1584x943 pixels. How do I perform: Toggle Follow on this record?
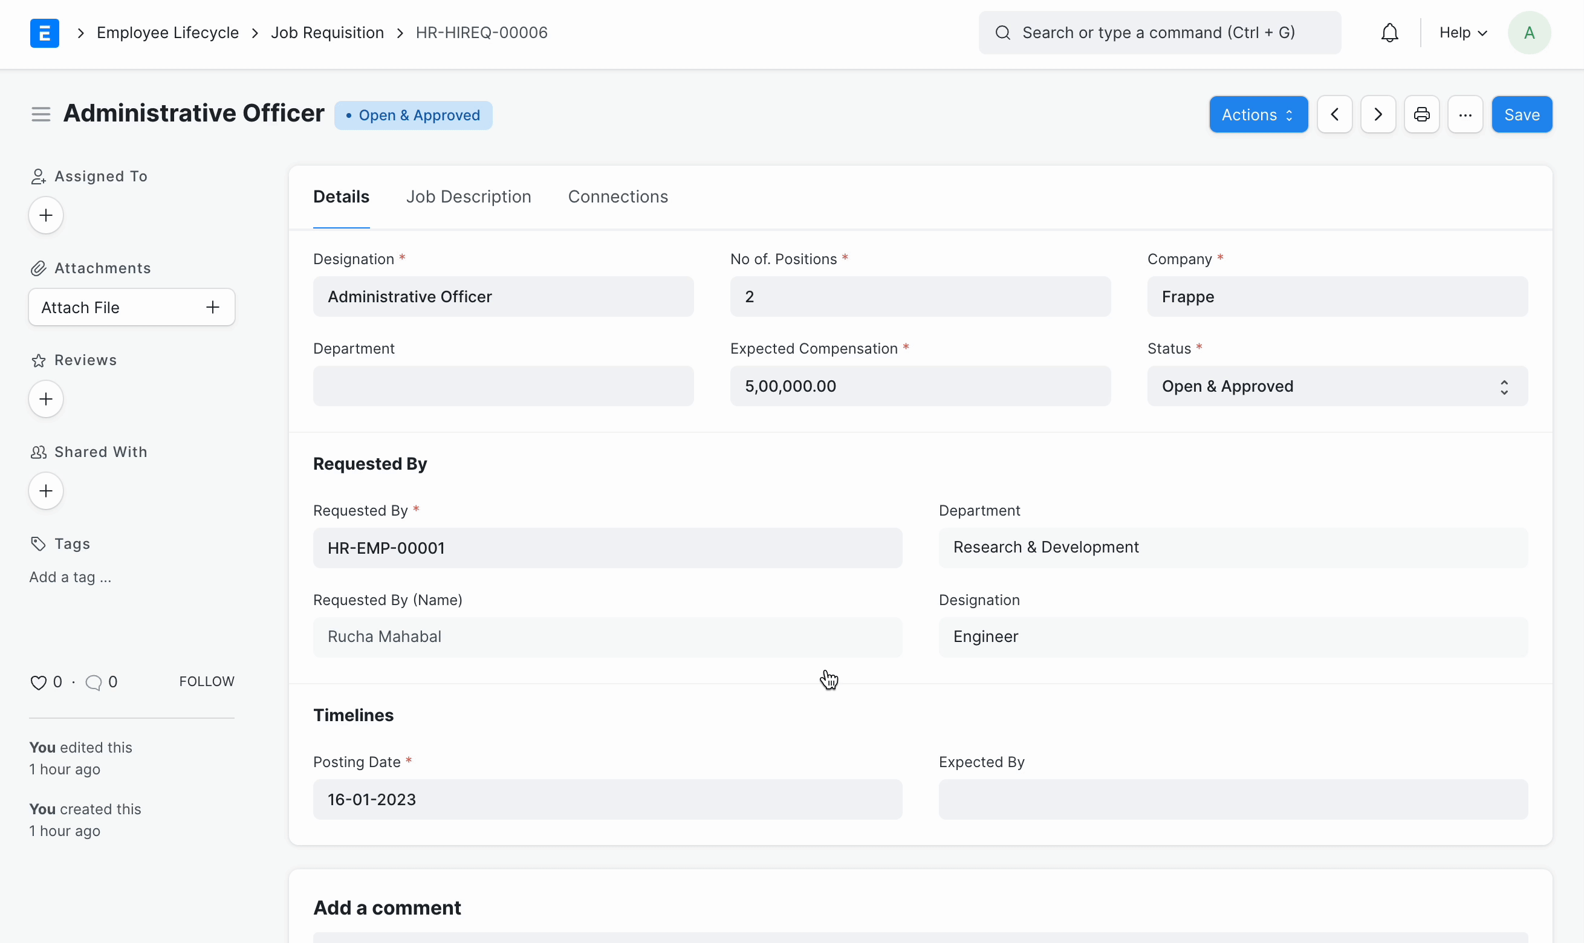point(207,681)
